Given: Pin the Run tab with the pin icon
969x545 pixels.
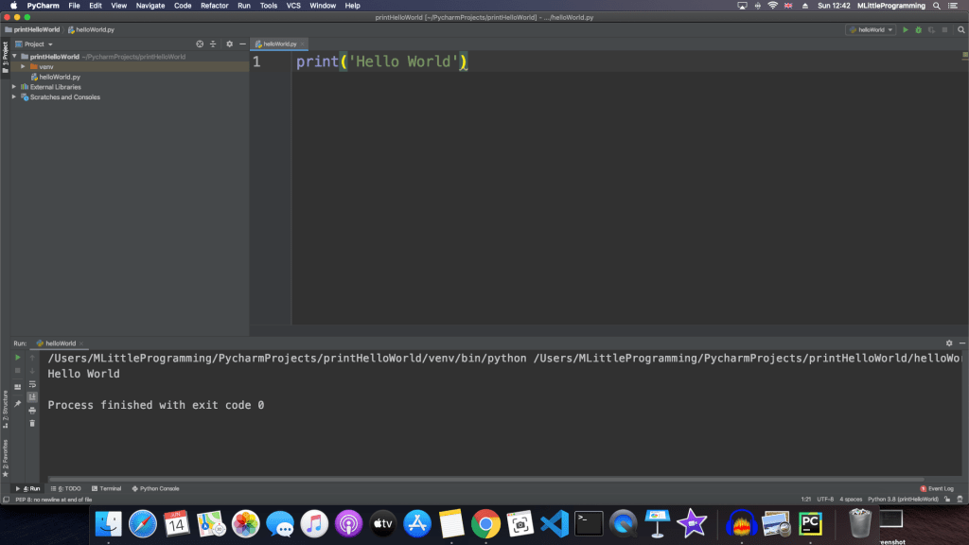Looking at the screenshot, I should [x=17, y=404].
